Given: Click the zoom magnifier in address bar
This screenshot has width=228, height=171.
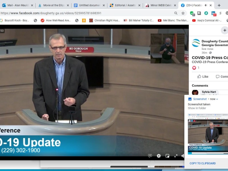Looking at the screenshot, I should (176, 13).
